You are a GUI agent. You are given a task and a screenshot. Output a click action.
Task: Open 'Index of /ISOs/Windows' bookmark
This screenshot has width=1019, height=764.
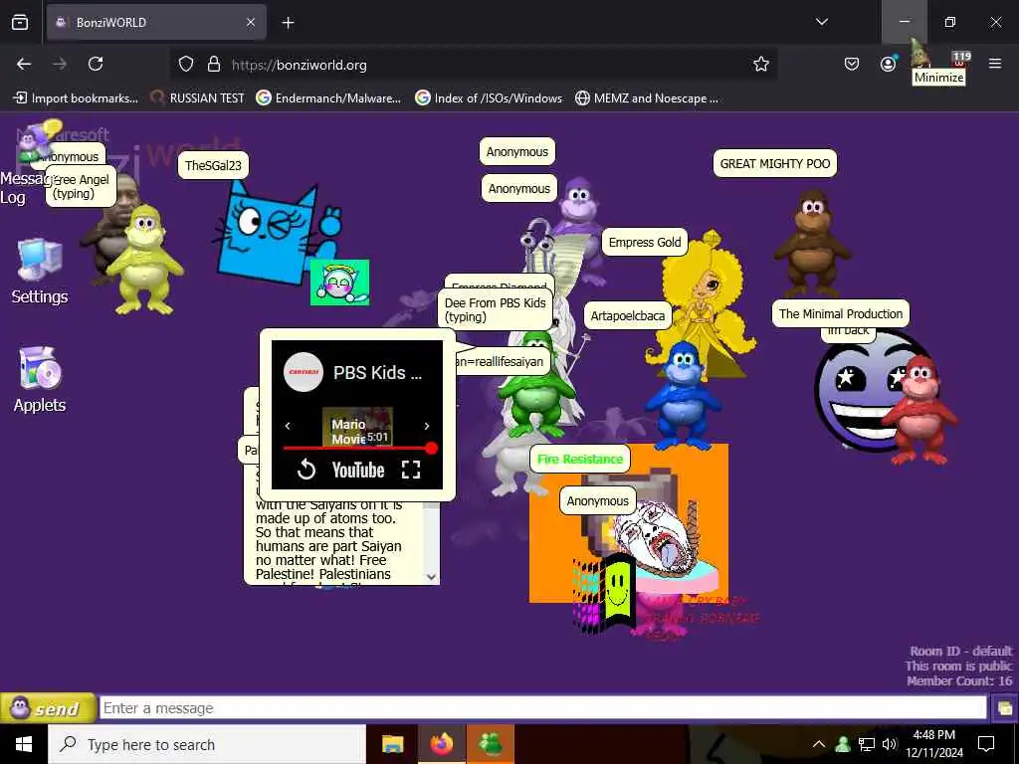[x=489, y=98]
